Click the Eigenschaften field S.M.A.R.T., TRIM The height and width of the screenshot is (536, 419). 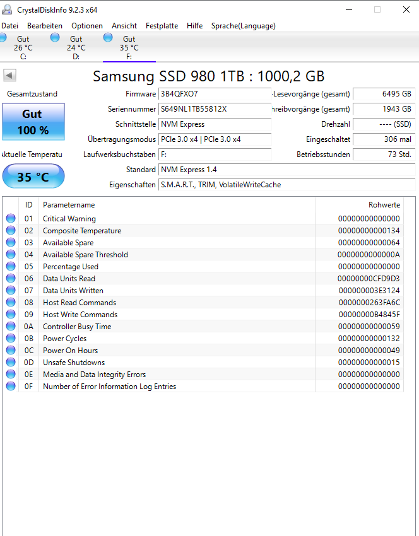(286, 185)
